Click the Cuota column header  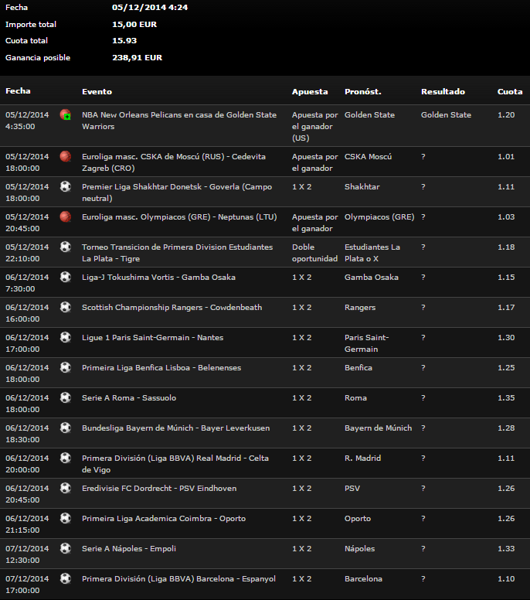coord(510,91)
